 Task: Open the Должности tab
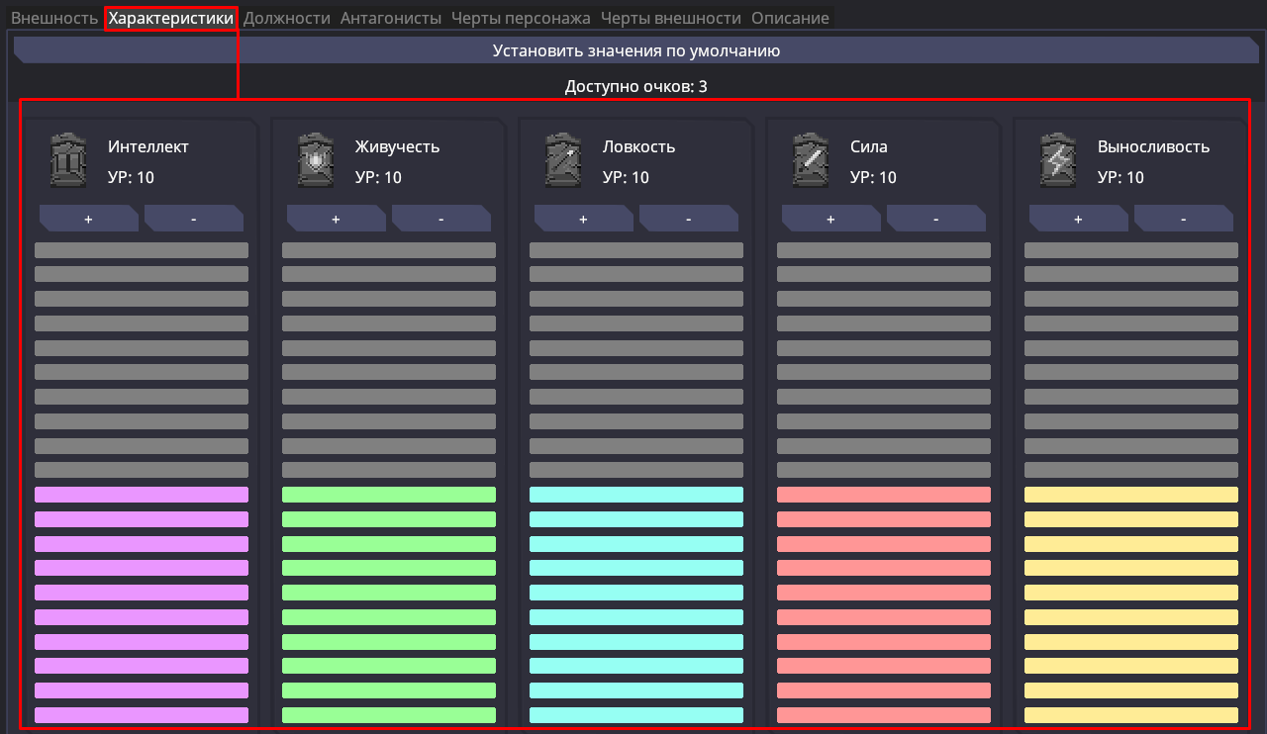pos(286,18)
